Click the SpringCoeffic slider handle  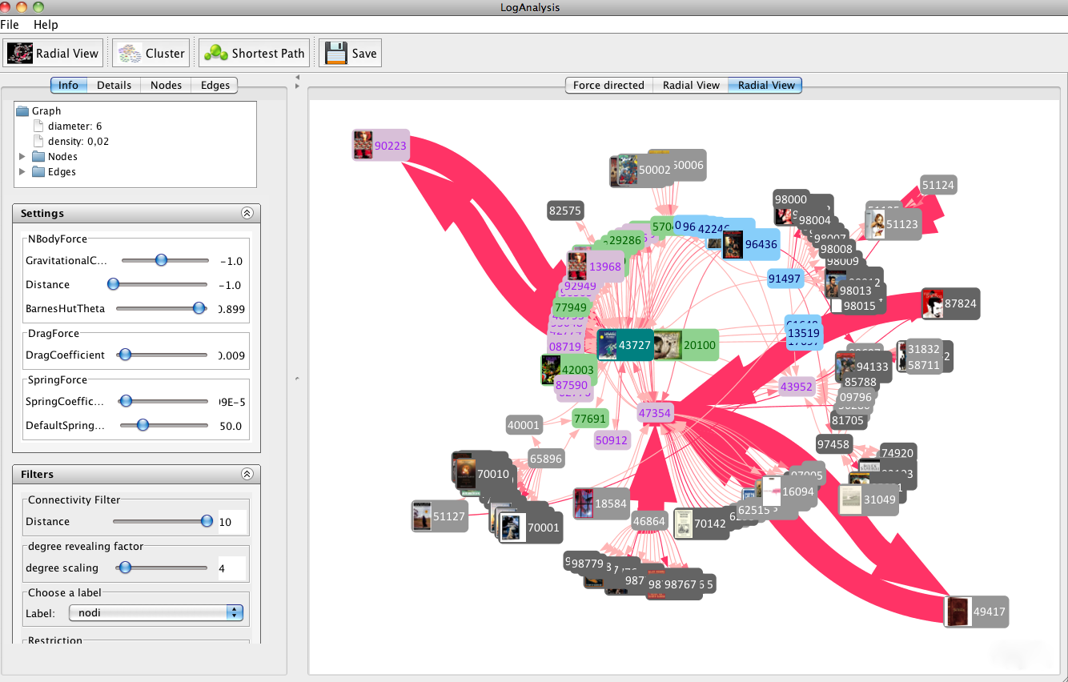pos(125,401)
